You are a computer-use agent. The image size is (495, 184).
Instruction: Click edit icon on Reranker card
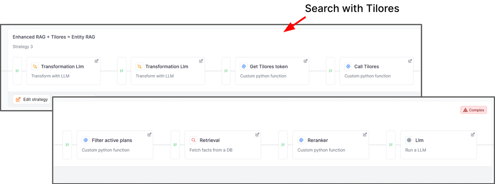pyautogui.click(x=365, y=134)
